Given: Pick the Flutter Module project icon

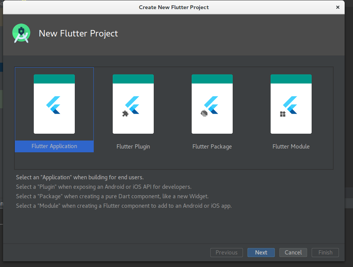Looking at the screenshot, I should (291, 104).
